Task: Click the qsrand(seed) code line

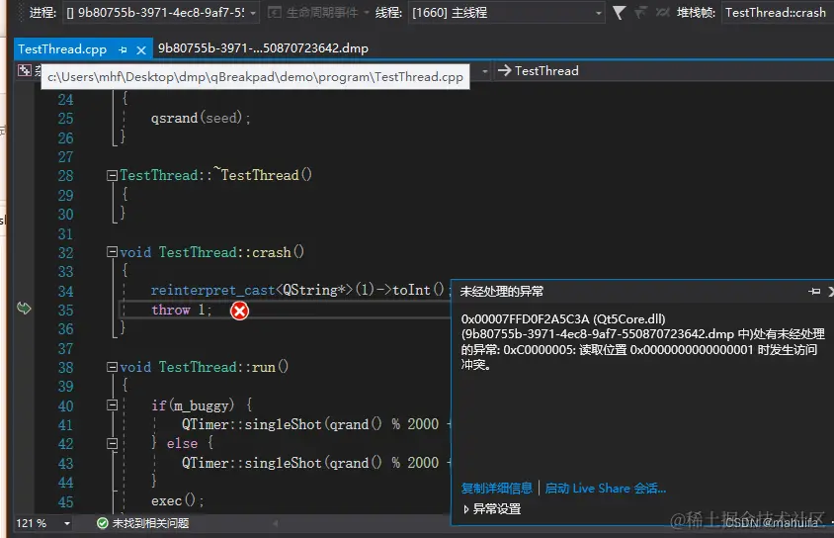Action: [x=201, y=118]
